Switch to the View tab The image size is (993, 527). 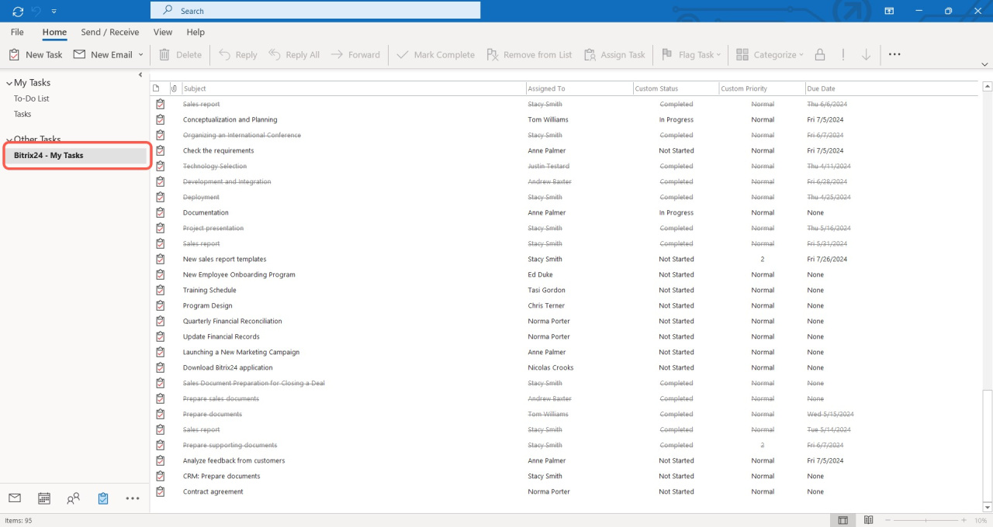(x=163, y=33)
